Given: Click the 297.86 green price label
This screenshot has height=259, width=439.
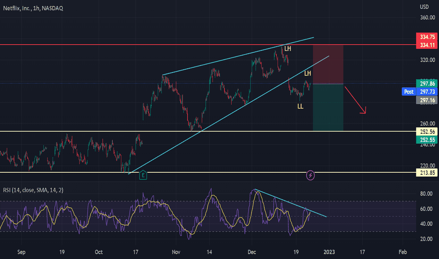Looking at the screenshot, I should 427,83.
